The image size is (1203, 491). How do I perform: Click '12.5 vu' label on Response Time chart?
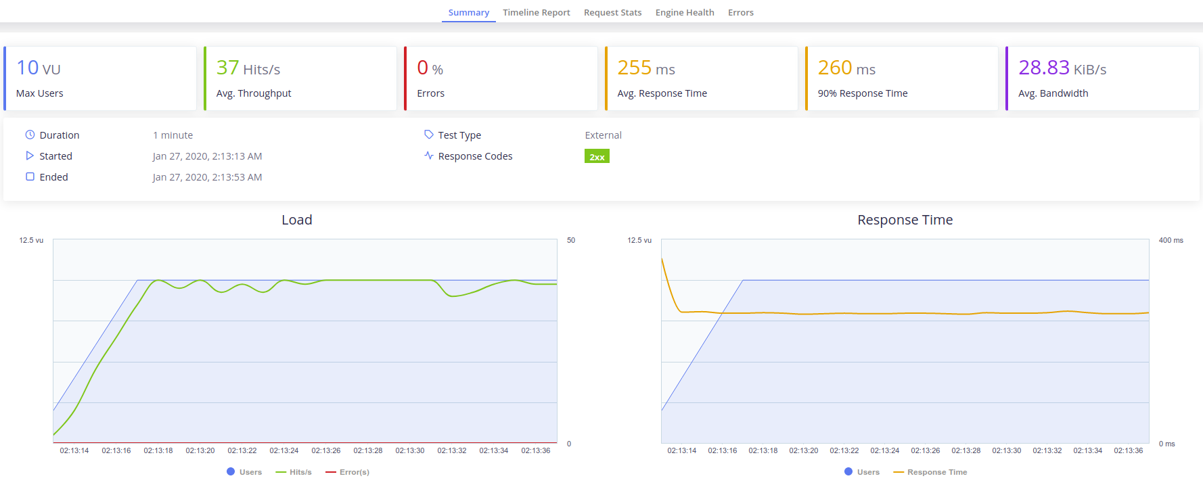point(639,240)
